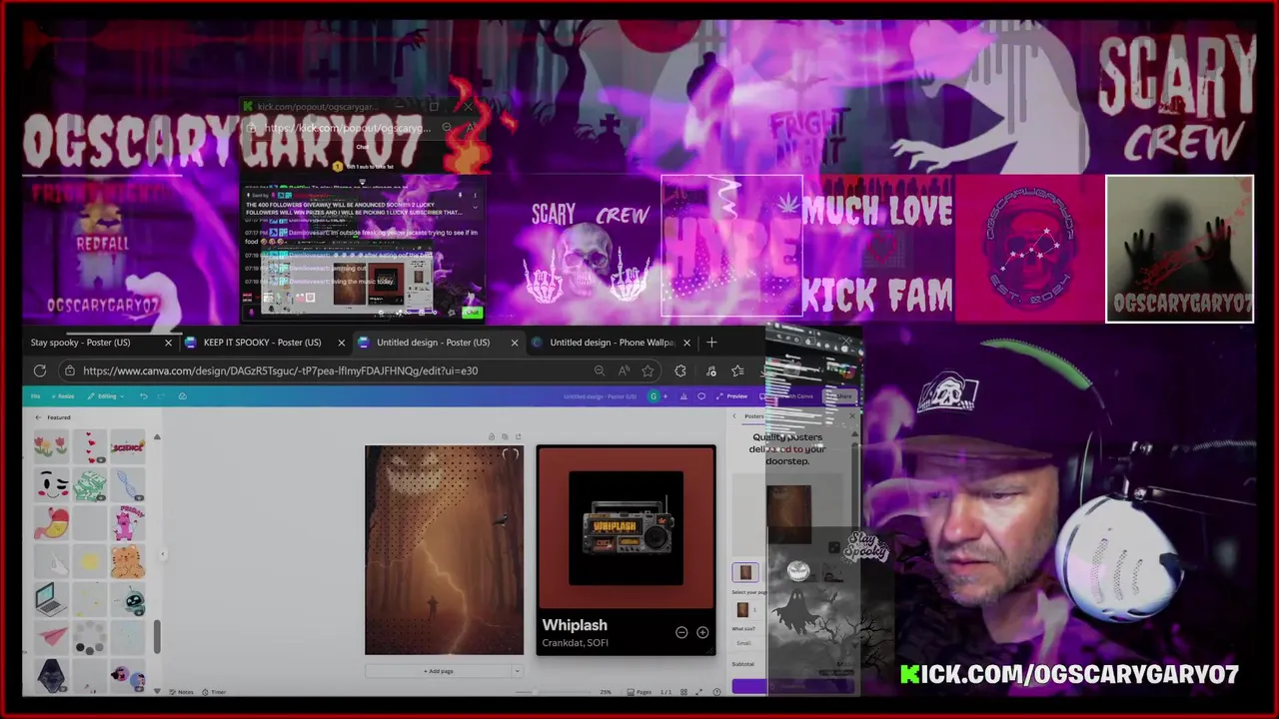This screenshot has width=1279, height=719.
Task: Click the elements panel vertical scrollbar
Action: click(157, 636)
